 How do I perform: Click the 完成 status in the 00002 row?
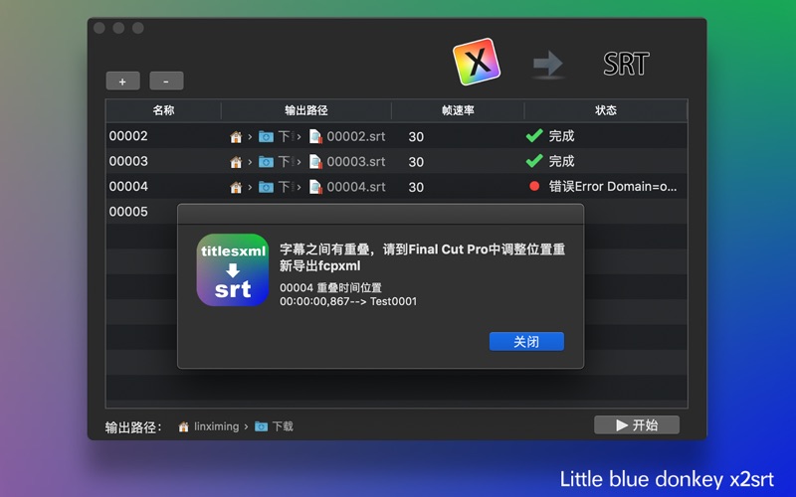click(561, 136)
